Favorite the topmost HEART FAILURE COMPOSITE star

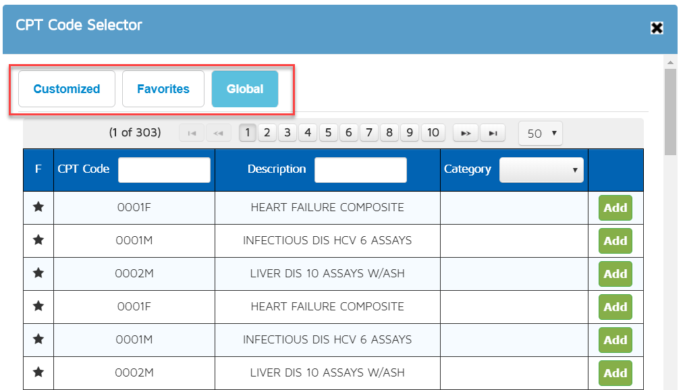(38, 207)
